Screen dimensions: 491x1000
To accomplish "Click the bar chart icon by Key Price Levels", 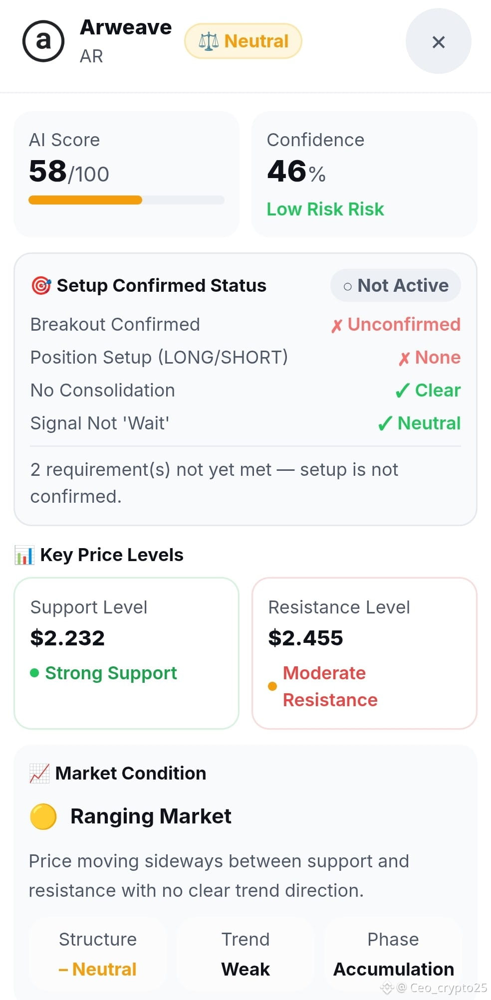I will (24, 555).
